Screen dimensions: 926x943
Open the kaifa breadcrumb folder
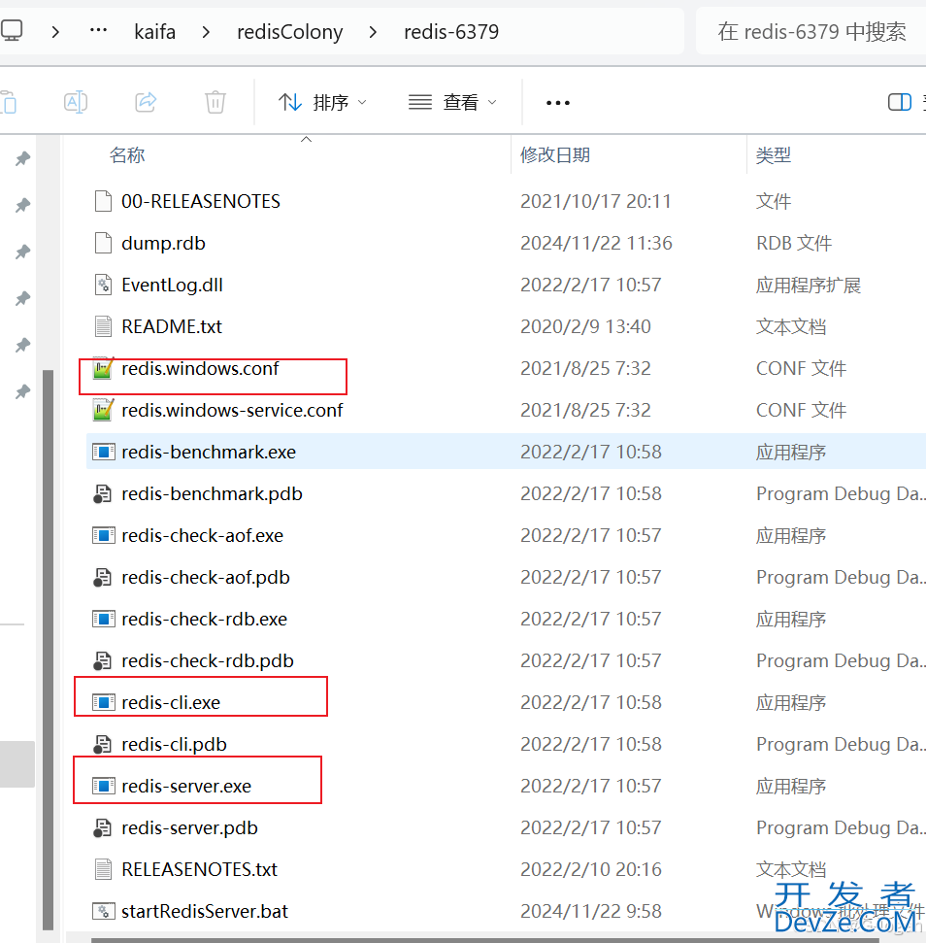pyautogui.click(x=155, y=31)
